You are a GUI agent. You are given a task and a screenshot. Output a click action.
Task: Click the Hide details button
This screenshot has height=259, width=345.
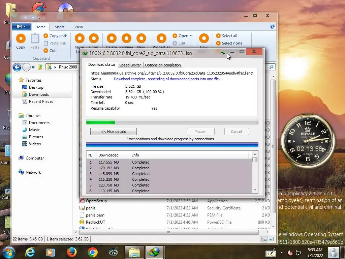click(114, 132)
